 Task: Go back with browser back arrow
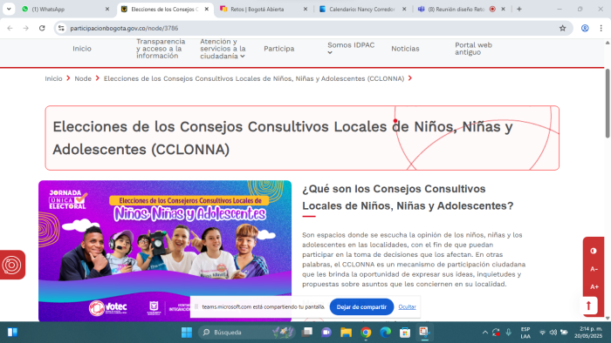pos(10,28)
